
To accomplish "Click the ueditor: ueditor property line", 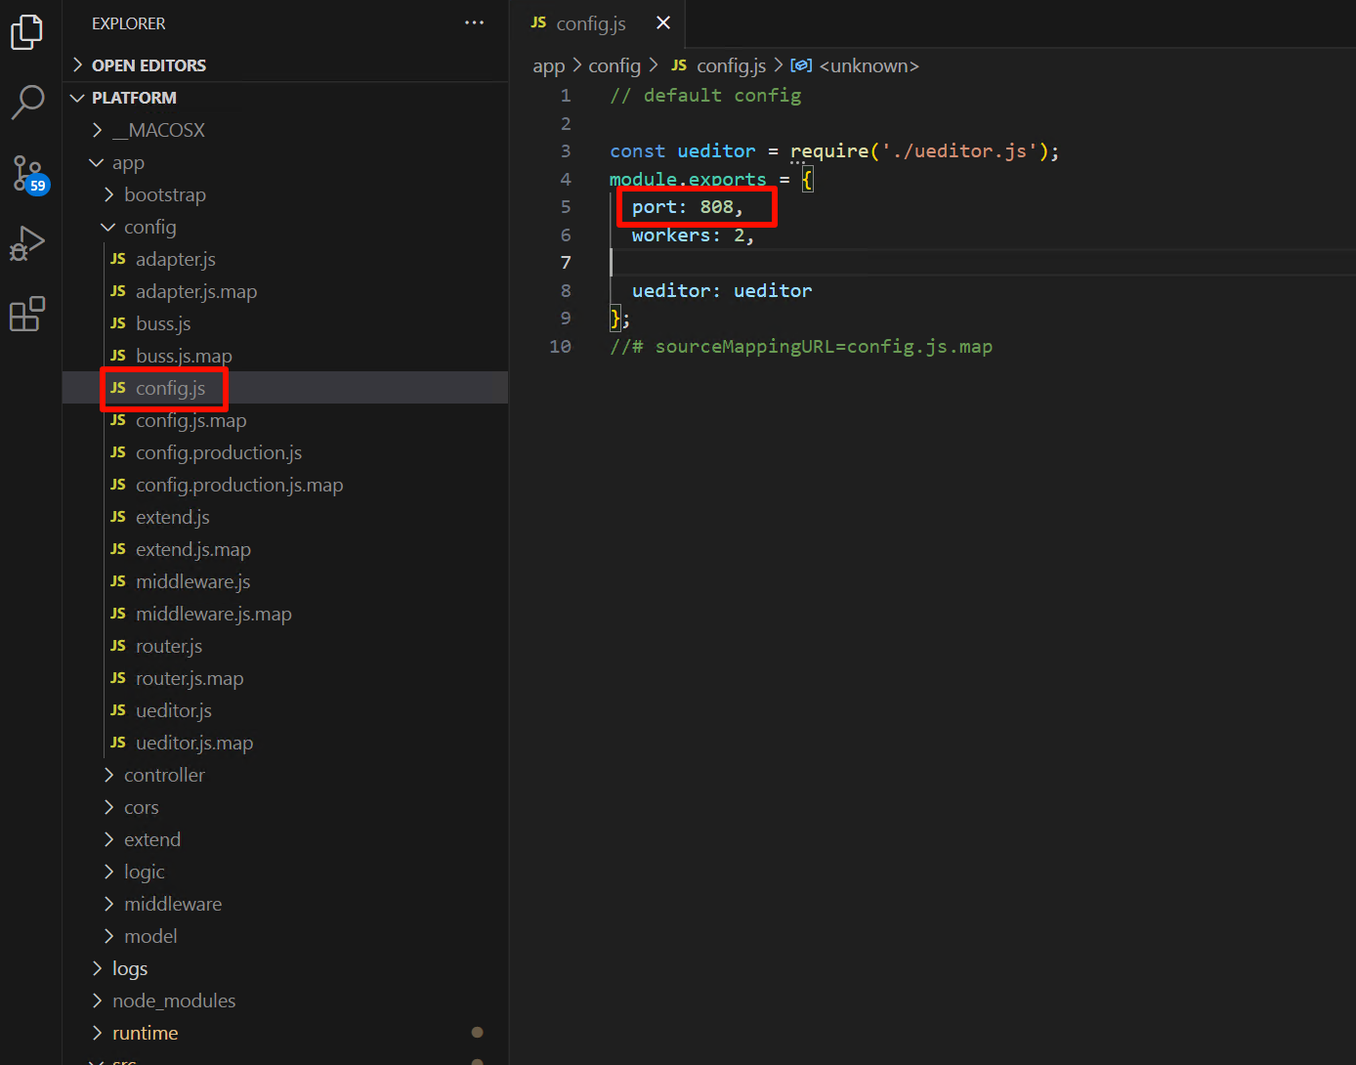I will click(722, 291).
